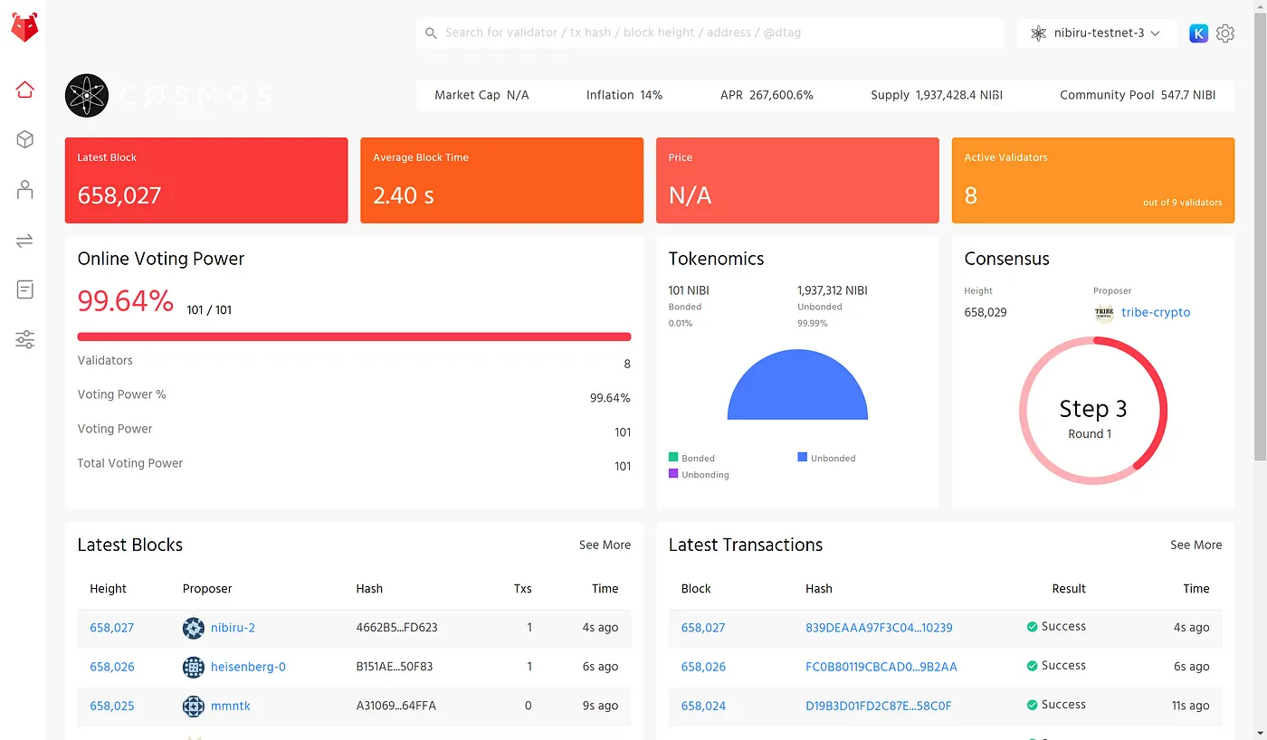Open the Blocks page cube icon
The height and width of the screenshot is (740, 1267).
[x=24, y=139]
